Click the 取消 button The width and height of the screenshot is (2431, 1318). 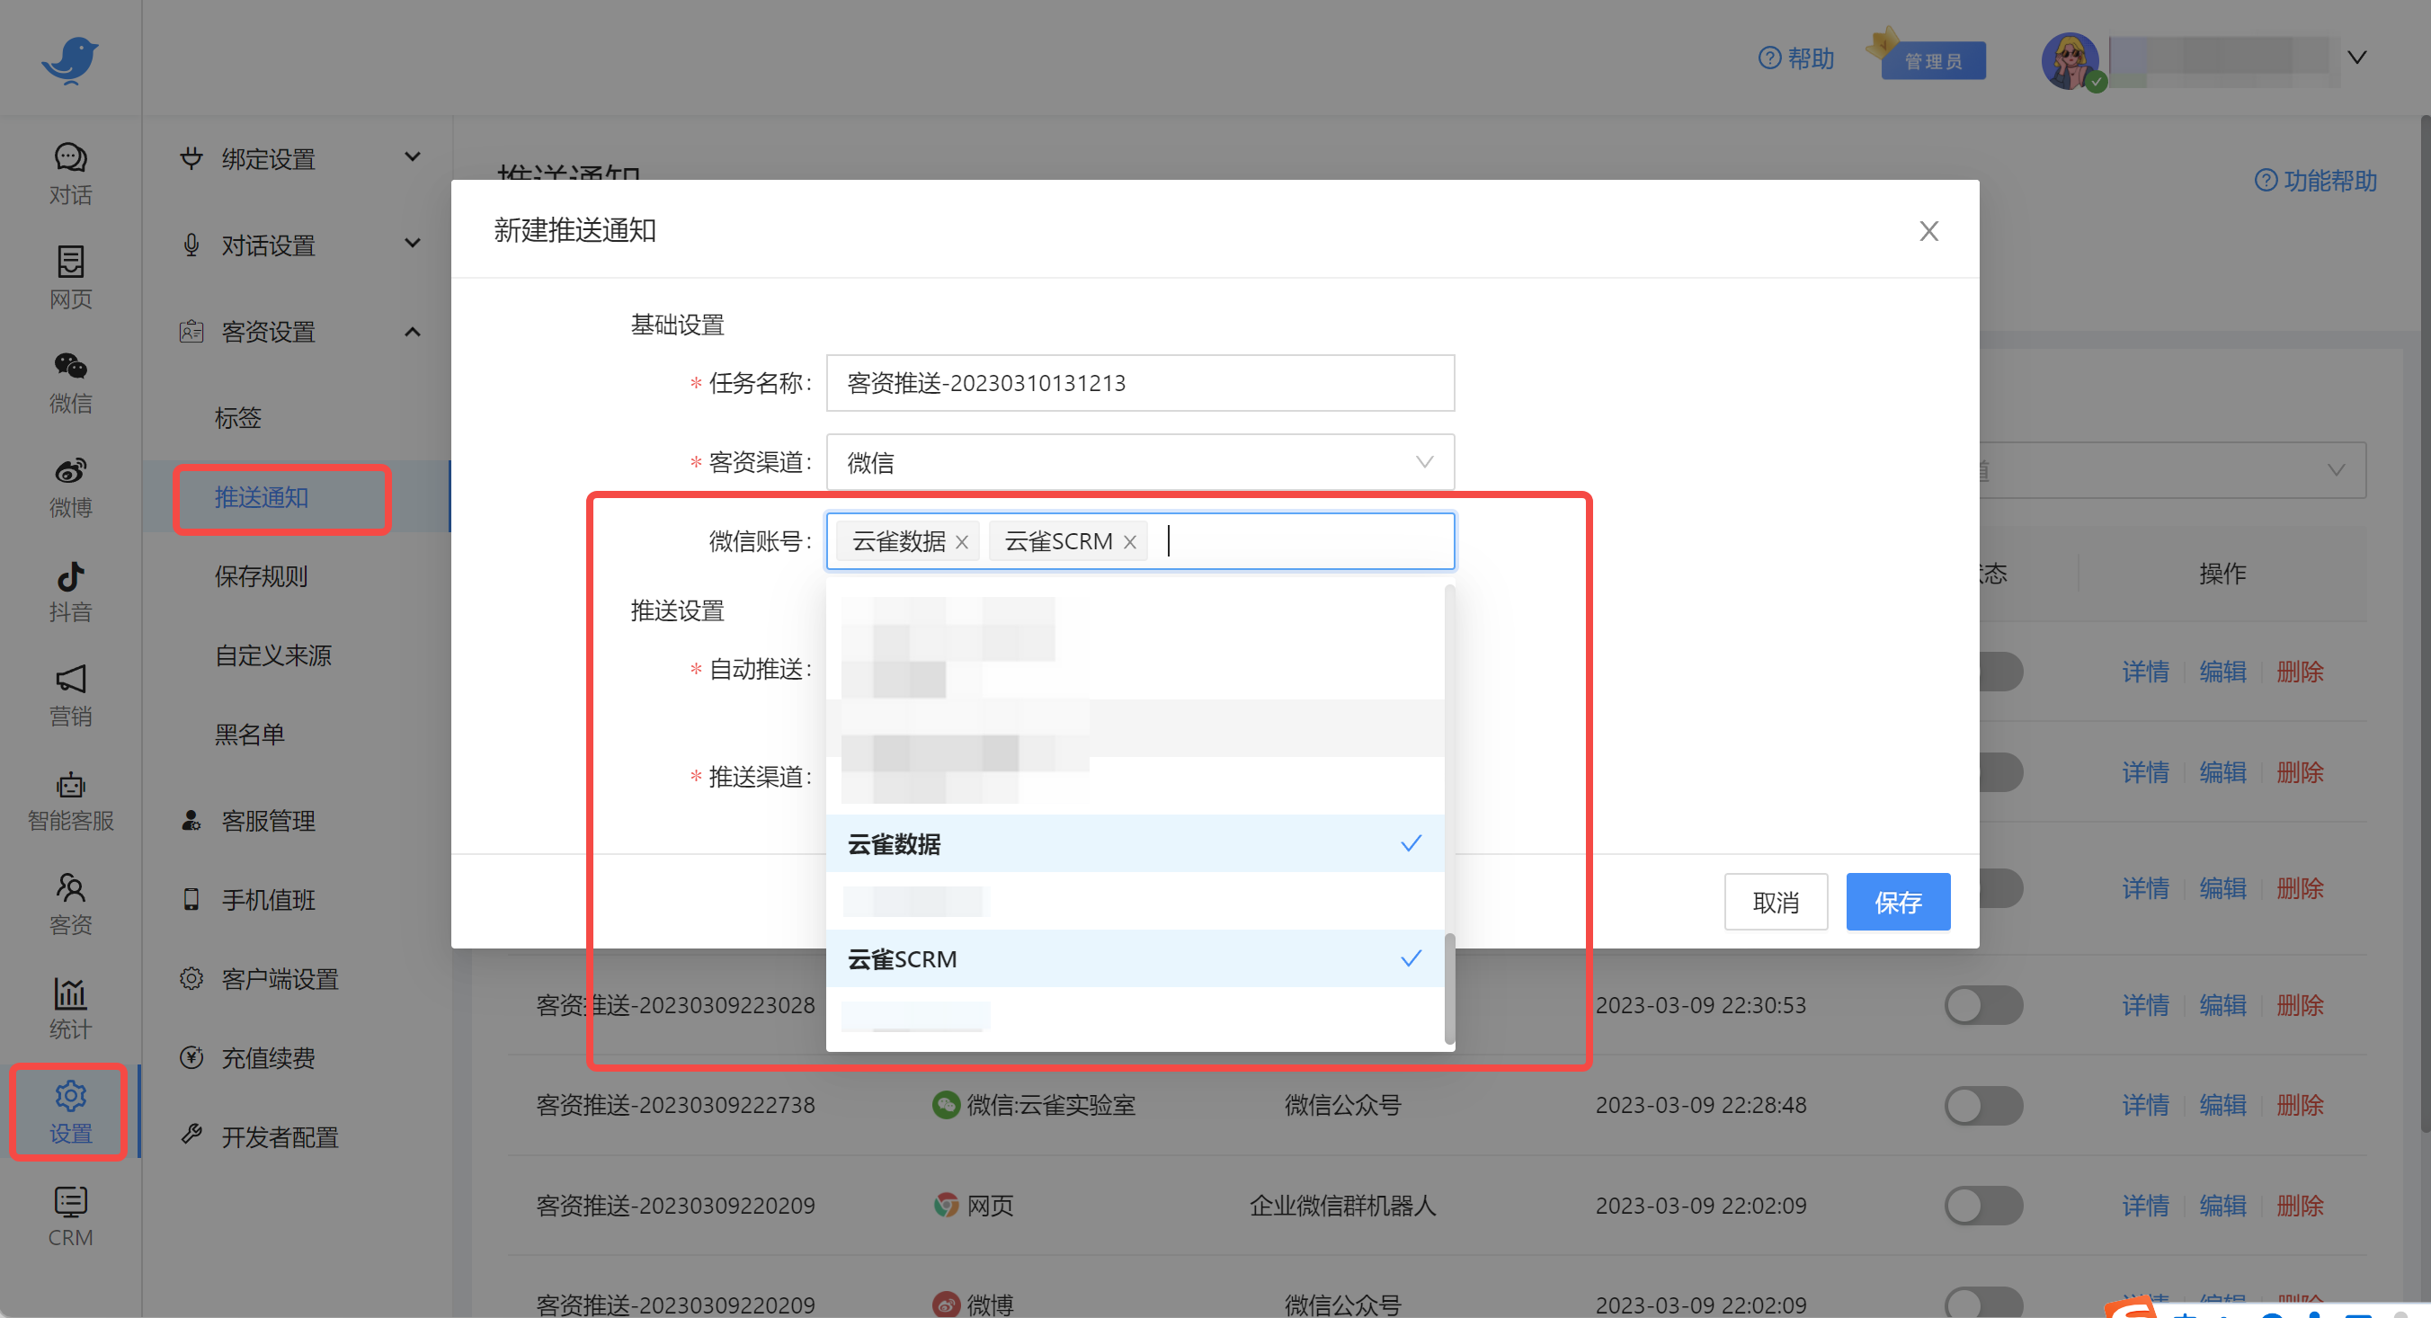point(1775,902)
